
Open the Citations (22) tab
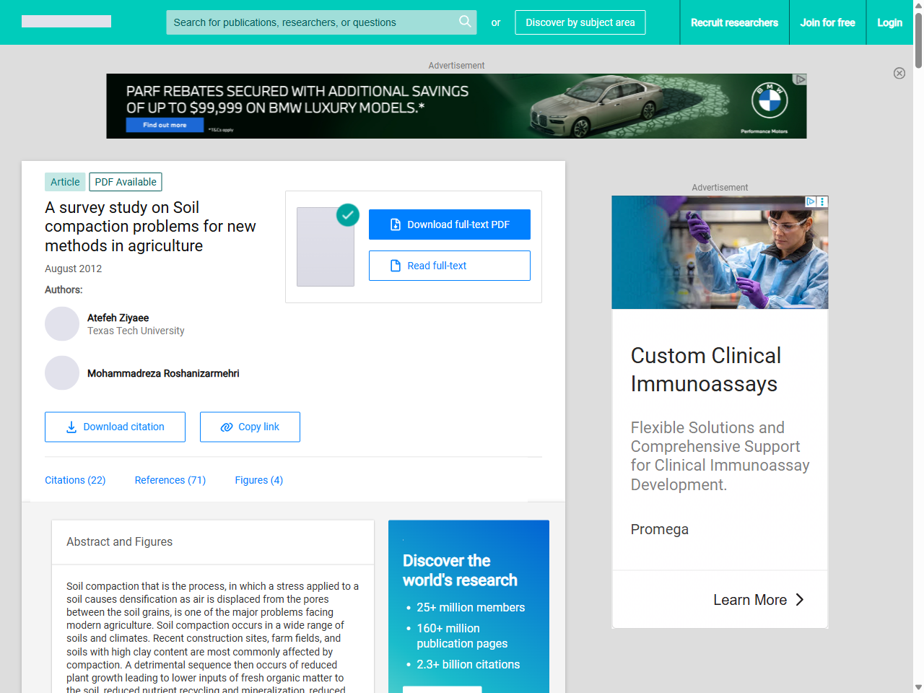[75, 480]
